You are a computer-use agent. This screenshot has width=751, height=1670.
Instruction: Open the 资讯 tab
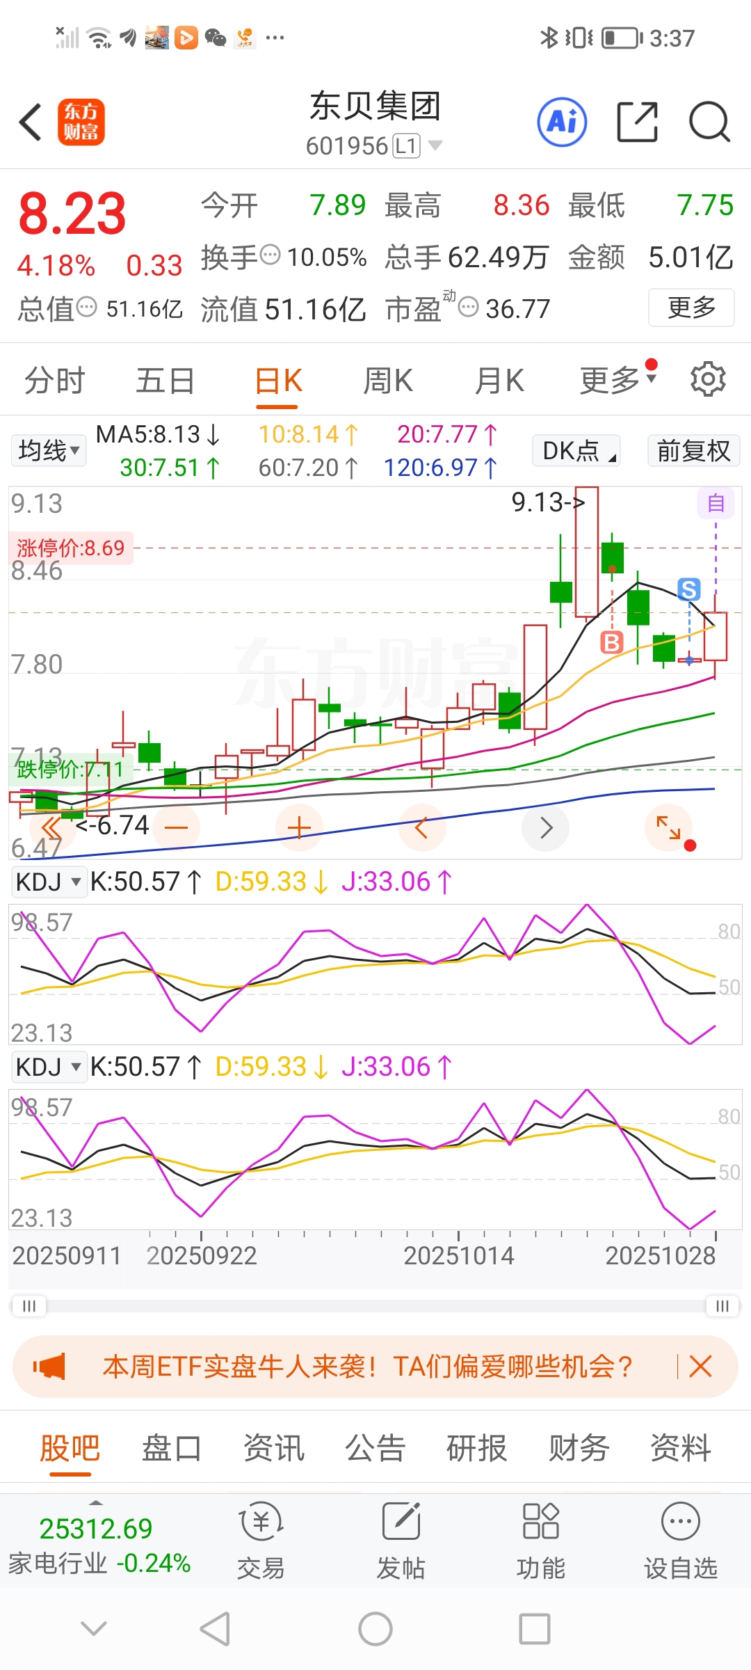click(273, 1449)
